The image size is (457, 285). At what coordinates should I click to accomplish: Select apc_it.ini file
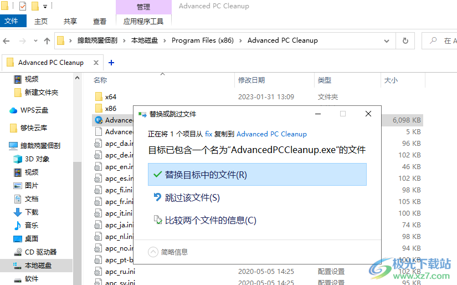(119, 213)
